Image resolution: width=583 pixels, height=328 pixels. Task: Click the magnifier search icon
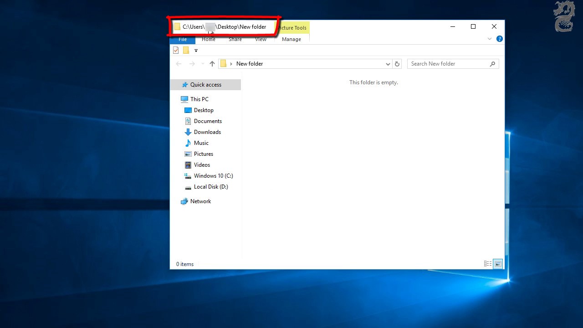492,64
